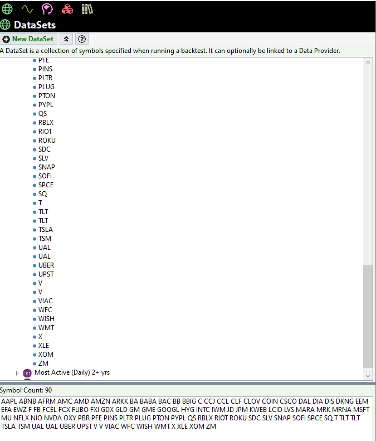This screenshot has height=441, width=376.
Task: Open the Building Blocks cubes icon
Action: click(x=67, y=9)
